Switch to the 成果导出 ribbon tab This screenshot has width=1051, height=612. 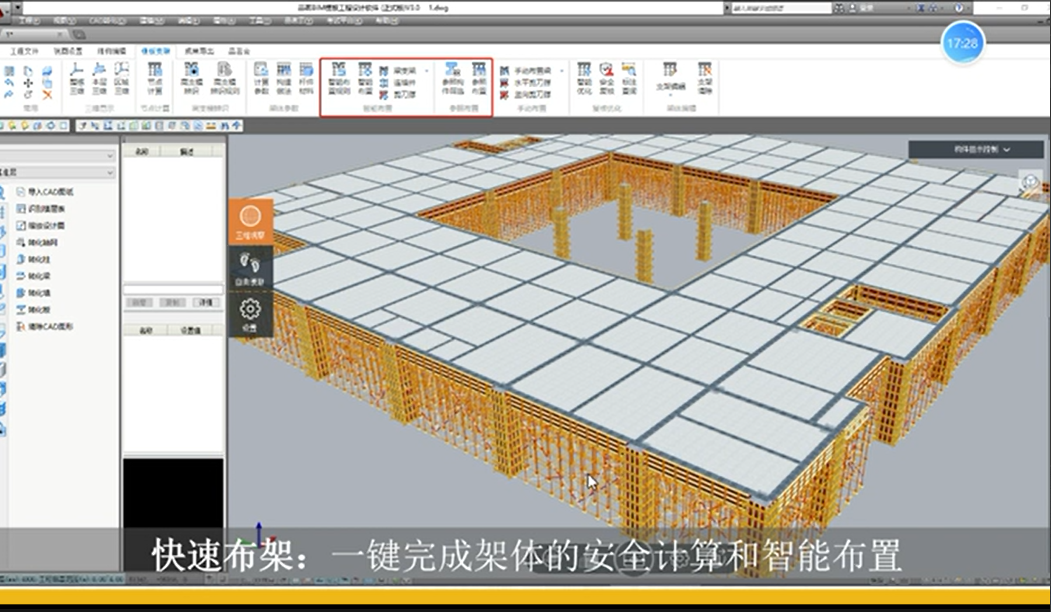(x=199, y=51)
